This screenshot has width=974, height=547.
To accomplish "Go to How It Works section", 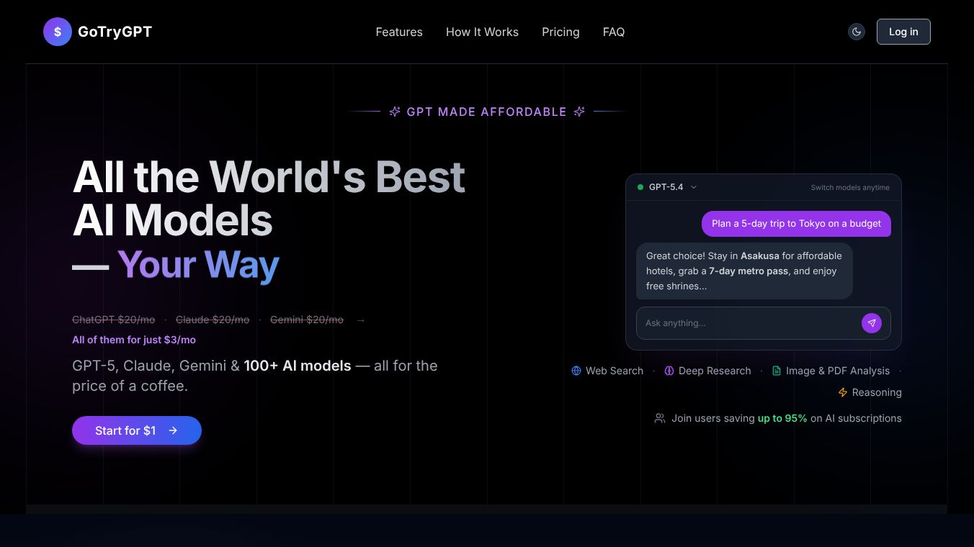I will 482,32.
